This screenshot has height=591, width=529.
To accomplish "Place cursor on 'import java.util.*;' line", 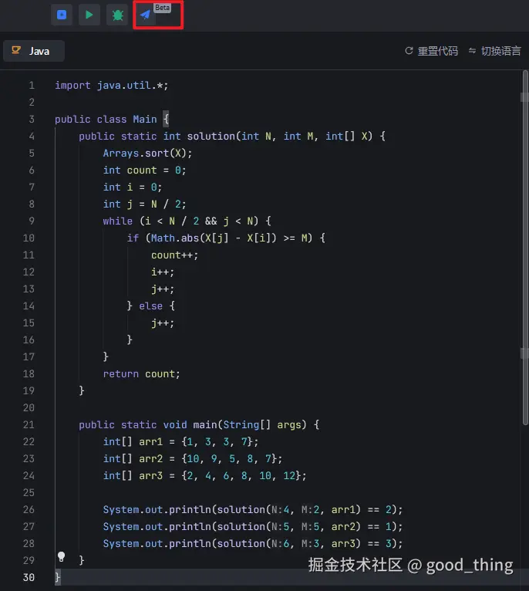I will pos(112,86).
